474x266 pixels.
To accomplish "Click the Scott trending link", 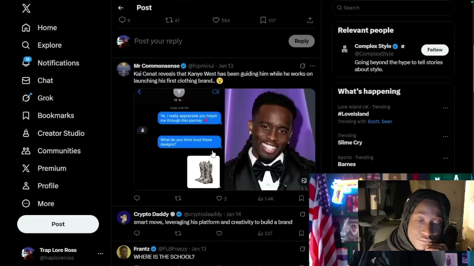I will coord(373,122).
